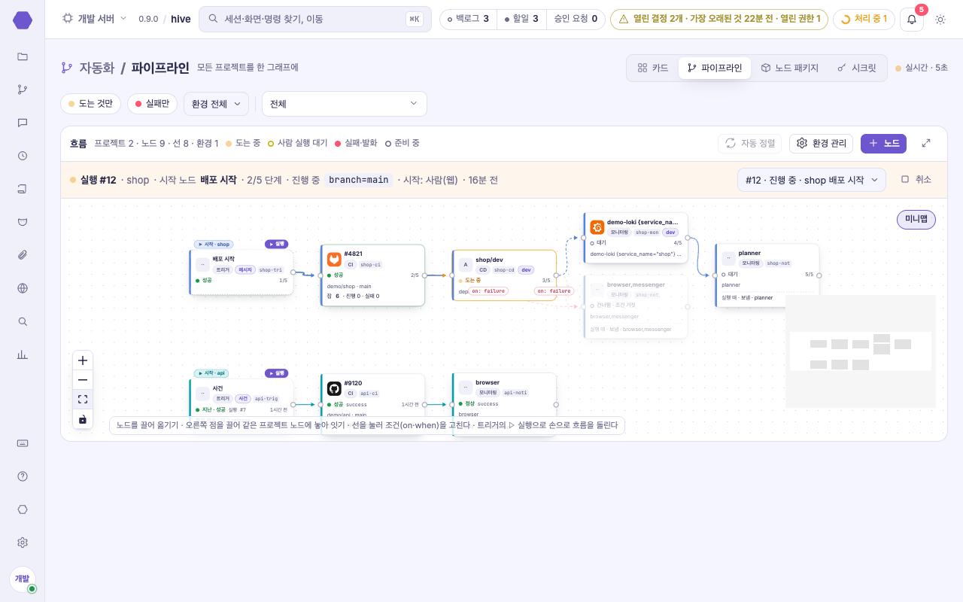The image size is (963, 602).
Task: Open the run #12 selector dropdown
Action: tap(812, 180)
